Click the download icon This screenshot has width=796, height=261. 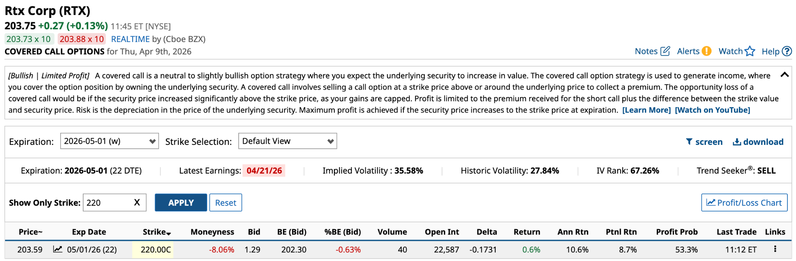[x=737, y=142]
